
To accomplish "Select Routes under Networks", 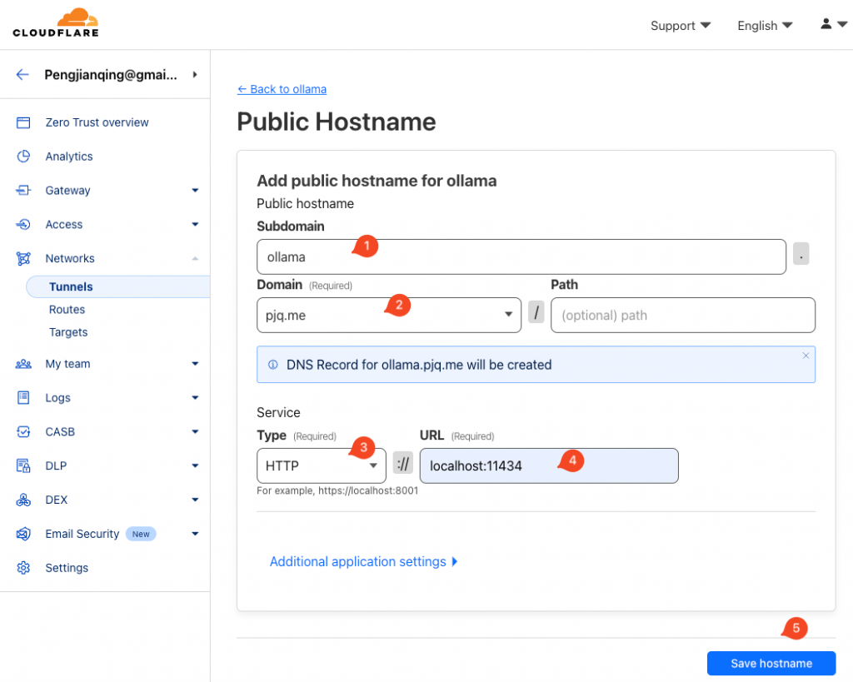I will [x=67, y=310].
